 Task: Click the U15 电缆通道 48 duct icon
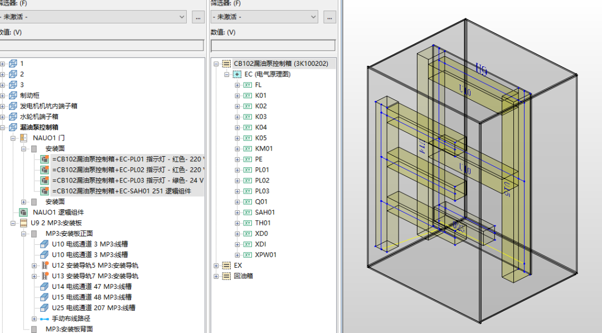pos(45,297)
